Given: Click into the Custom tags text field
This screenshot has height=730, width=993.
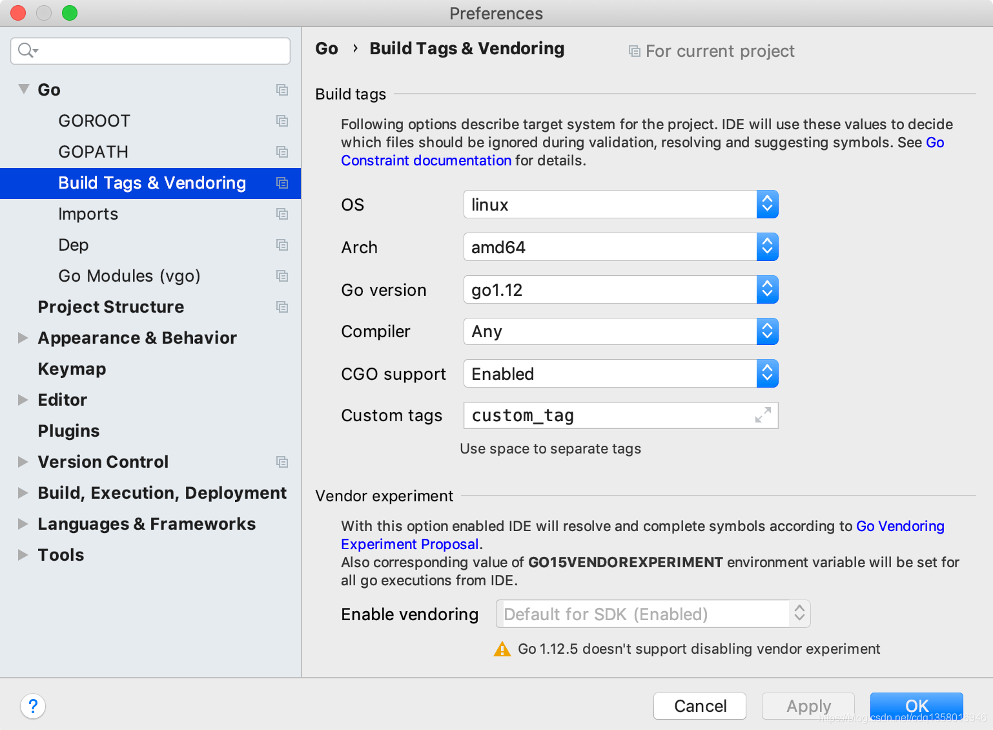Looking at the screenshot, I should pyautogui.click(x=607, y=415).
